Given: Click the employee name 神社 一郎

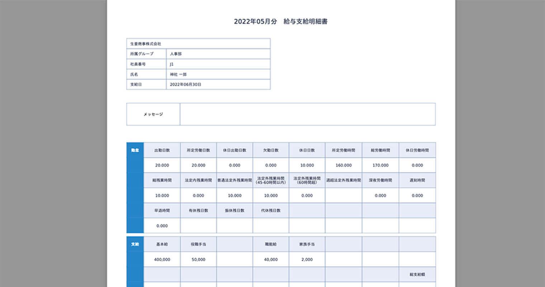Looking at the screenshot, I should (x=178, y=74).
